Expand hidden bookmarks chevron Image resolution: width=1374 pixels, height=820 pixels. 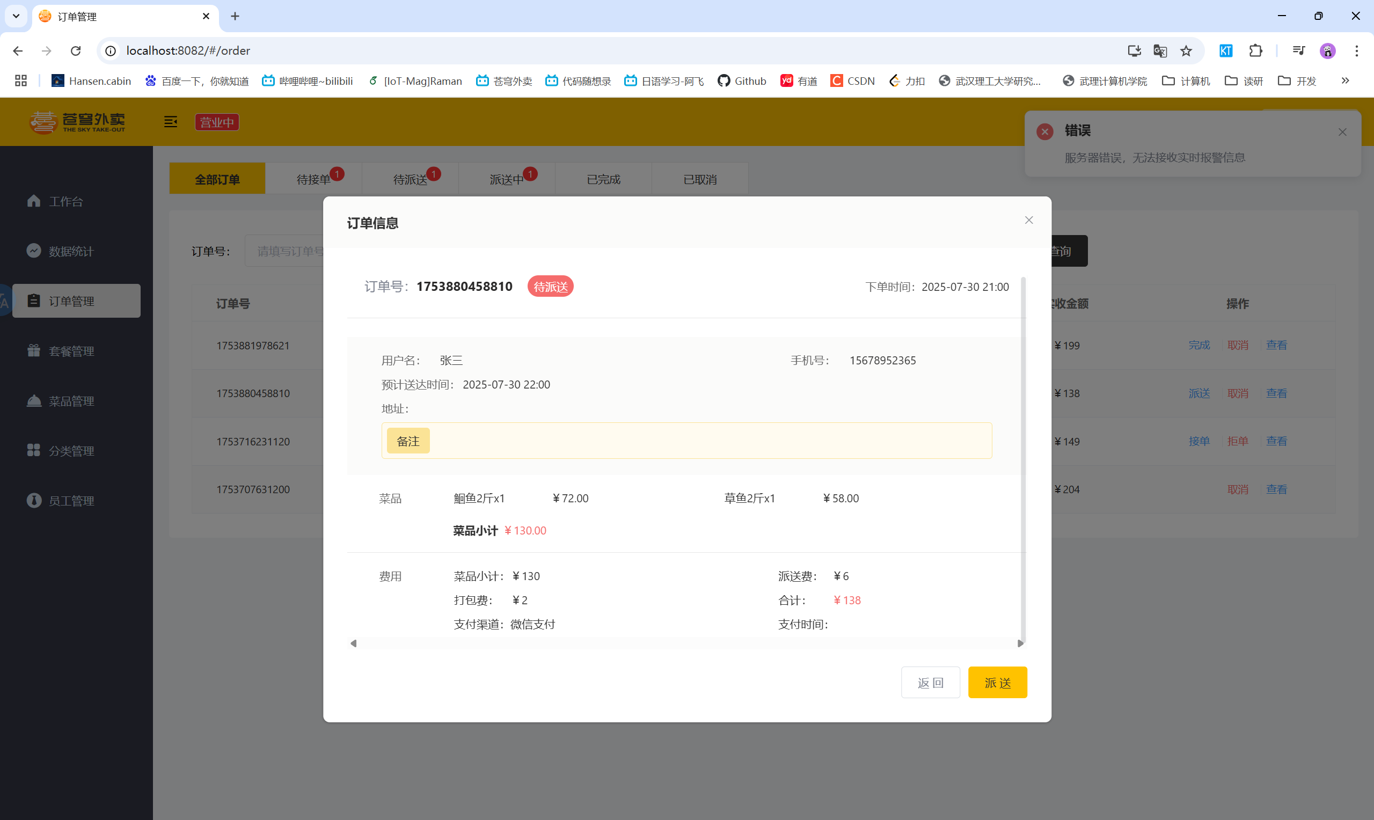[1344, 81]
